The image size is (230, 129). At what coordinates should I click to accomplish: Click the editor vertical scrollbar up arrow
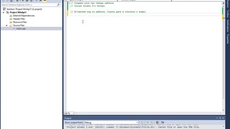pyautogui.click(x=224, y=6)
